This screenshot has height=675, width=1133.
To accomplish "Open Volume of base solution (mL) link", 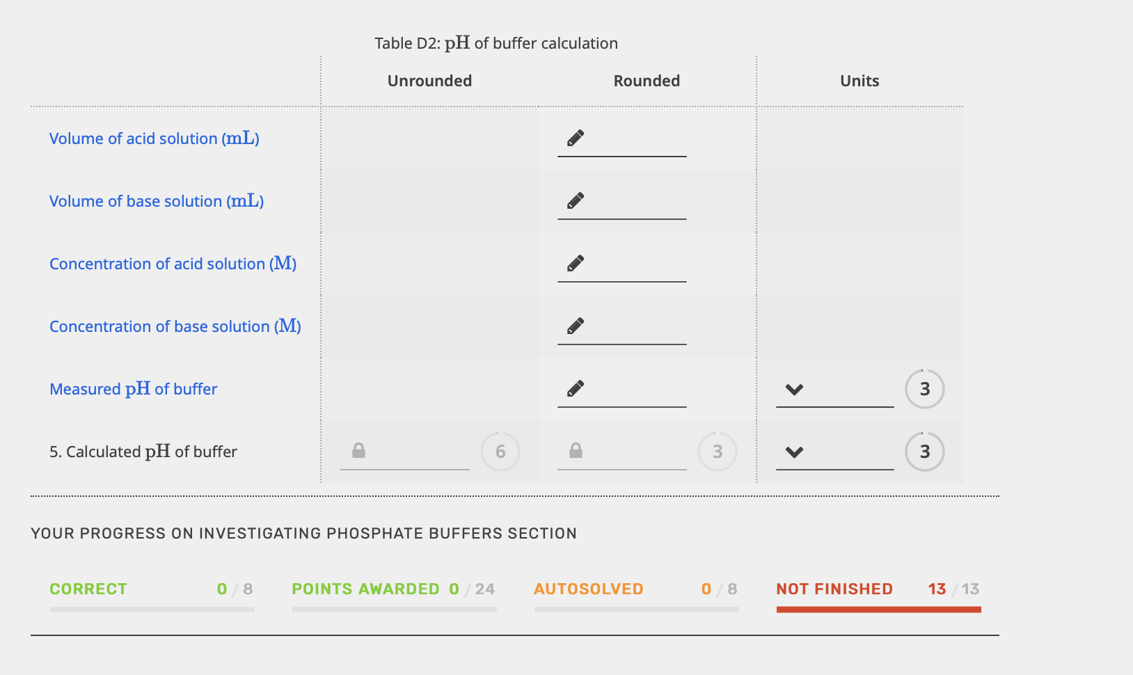I will click(x=156, y=201).
